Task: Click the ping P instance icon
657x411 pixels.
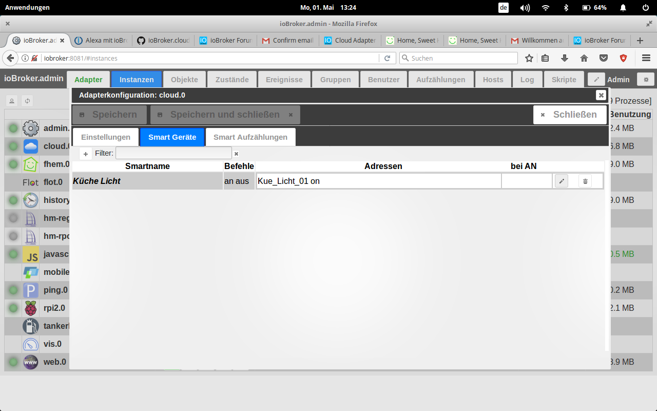Action: point(31,290)
